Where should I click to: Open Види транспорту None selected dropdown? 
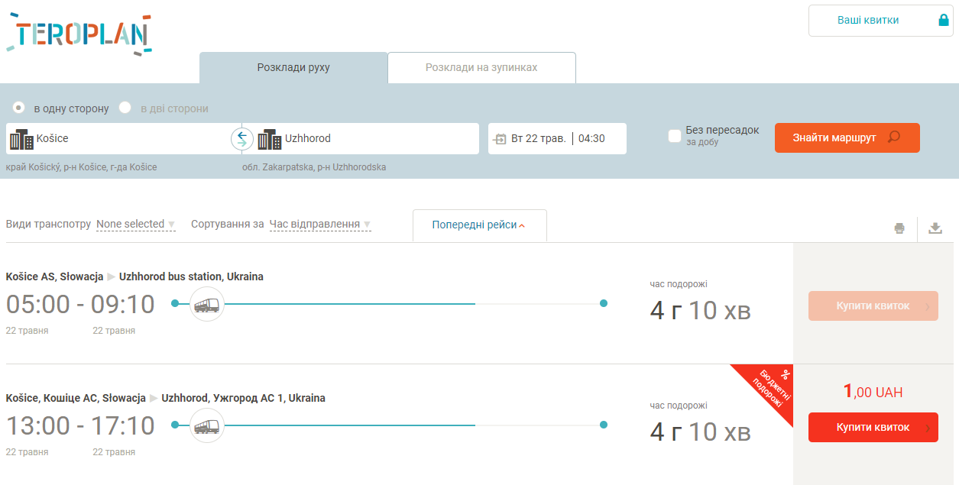point(136,225)
